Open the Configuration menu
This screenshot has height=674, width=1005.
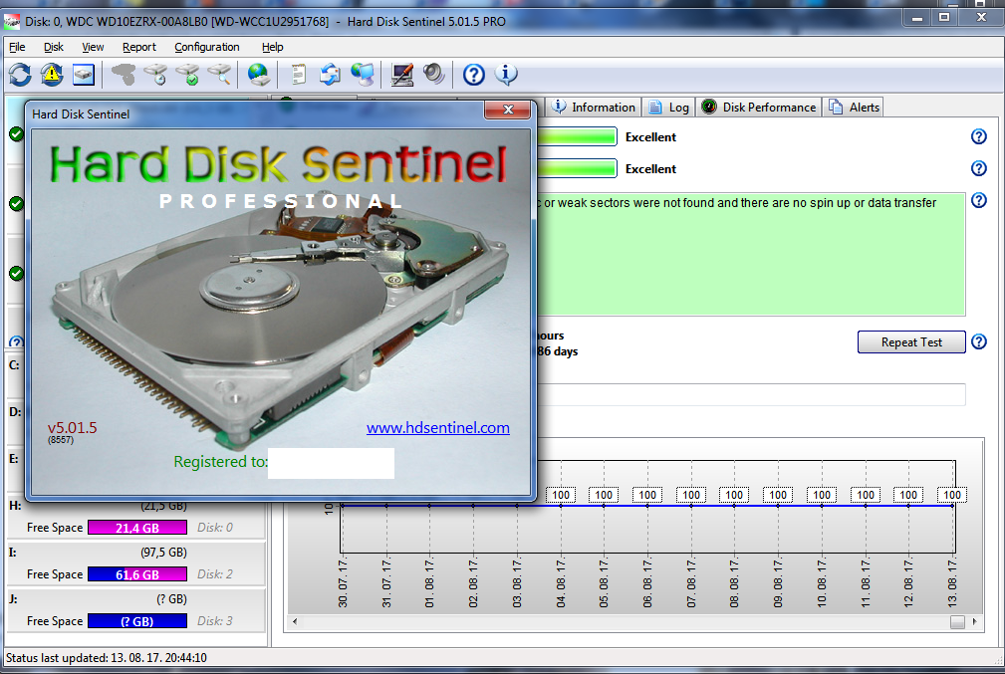pyautogui.click(x=206, y=47)
